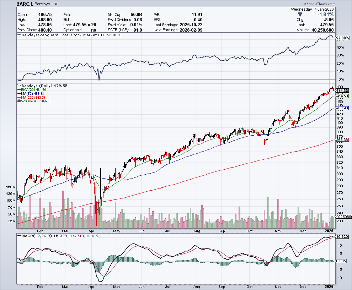Click the BARC.L ticker symbol title
The width and height of the screenshot is (352, 290).
[x=25, y=4]
